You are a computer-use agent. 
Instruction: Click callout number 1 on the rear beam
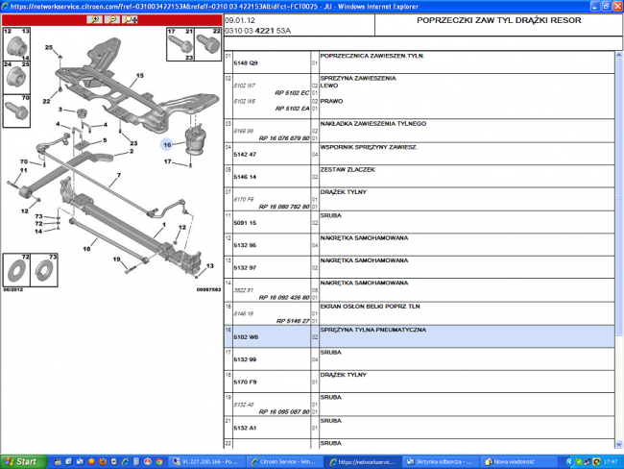click(x=163, y=225)
